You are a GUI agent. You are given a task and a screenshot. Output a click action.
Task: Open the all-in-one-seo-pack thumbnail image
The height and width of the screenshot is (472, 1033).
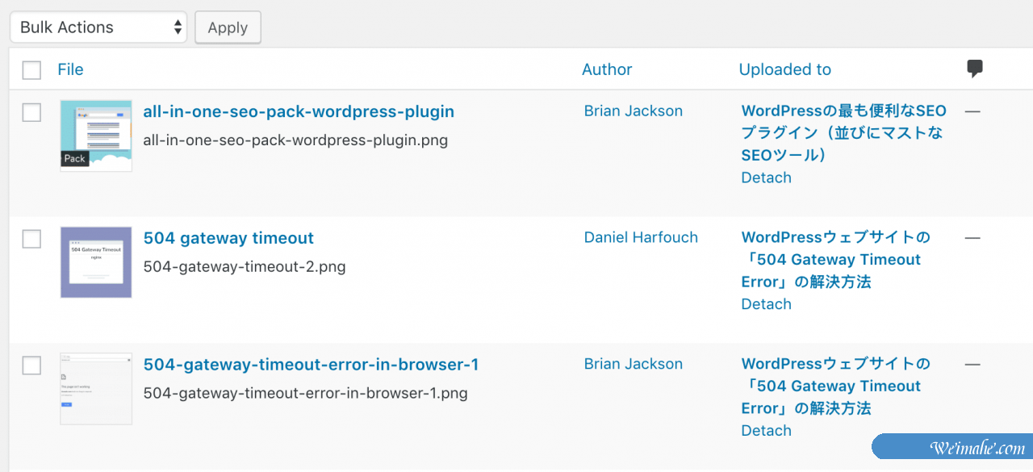pyautogui.click(x=96, y=136)
